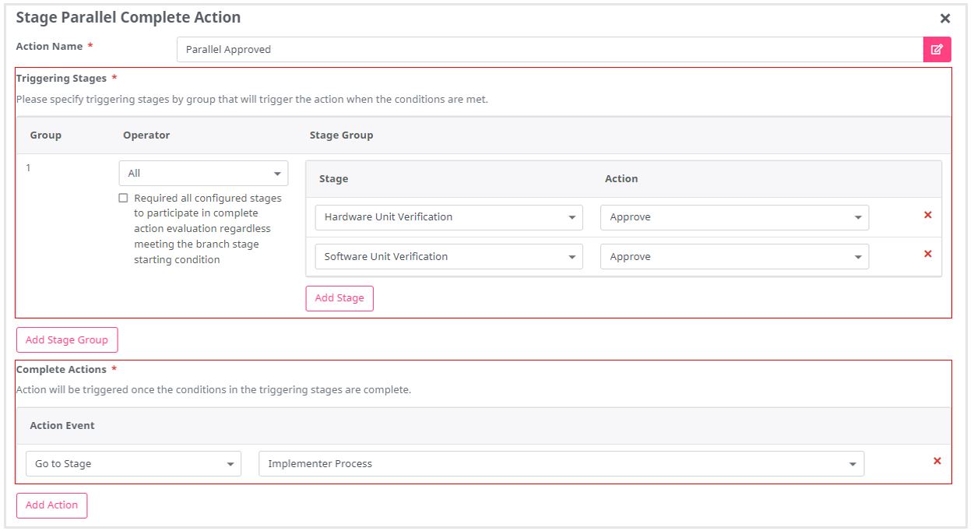Focus the Action Name field showing Parallel Approved
The width and height of the screenshot is (974, 531).
[549, 50]
